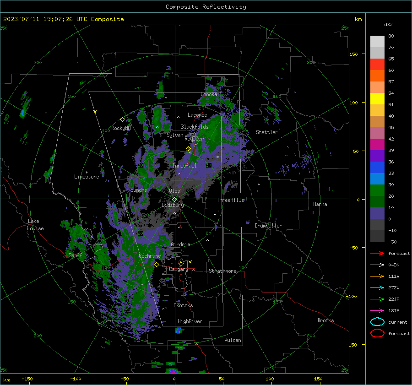Click the bright green 30 dBZ swatch

(x=377, y=190)
